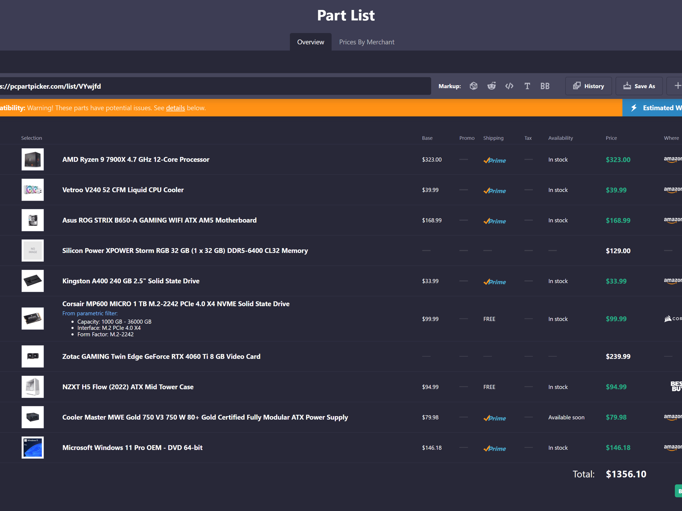Click Corsair merchant logo in MP600 row
The image size is (682, 511).
673,319
